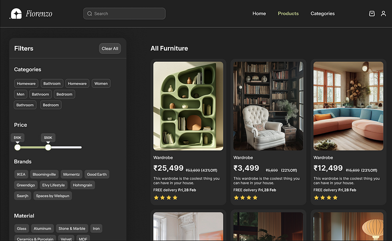392x241 pixels.
Task: Go to the Home nav link
Action: [x=259, y=13]
